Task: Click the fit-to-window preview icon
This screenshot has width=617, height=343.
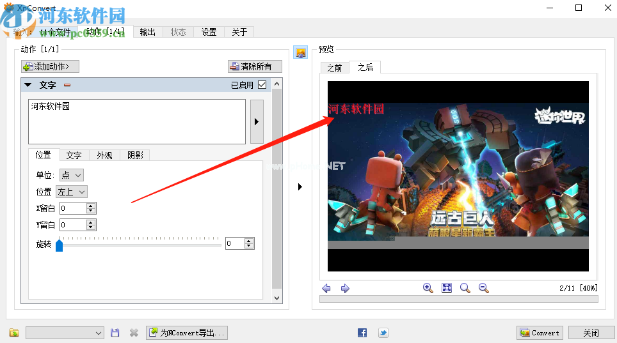Action: point(447,288)
